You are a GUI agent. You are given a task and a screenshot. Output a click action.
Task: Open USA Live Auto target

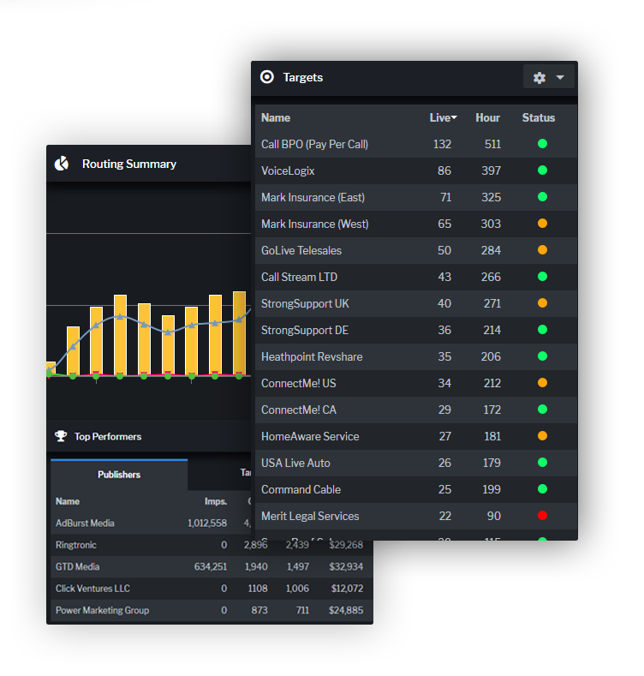[295, 463]
